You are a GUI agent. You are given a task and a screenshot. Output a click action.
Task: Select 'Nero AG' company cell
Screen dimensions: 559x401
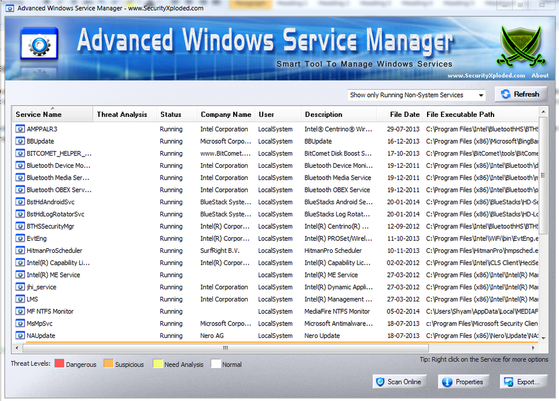(212, 336)
